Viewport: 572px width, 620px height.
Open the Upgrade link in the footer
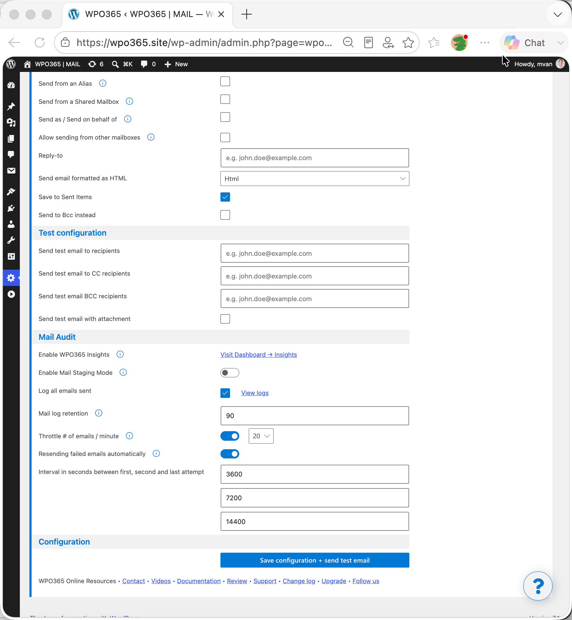[334, 581]
